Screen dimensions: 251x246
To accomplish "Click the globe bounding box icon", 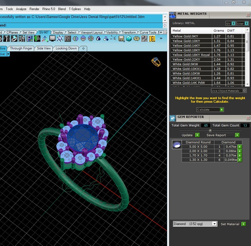I will pos(60,38).
